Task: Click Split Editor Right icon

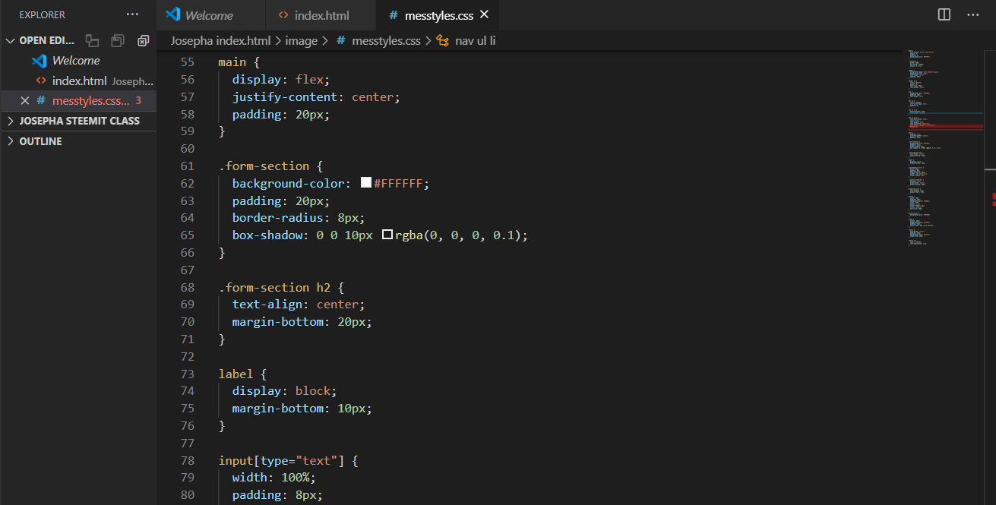Action: click(944, 14)
